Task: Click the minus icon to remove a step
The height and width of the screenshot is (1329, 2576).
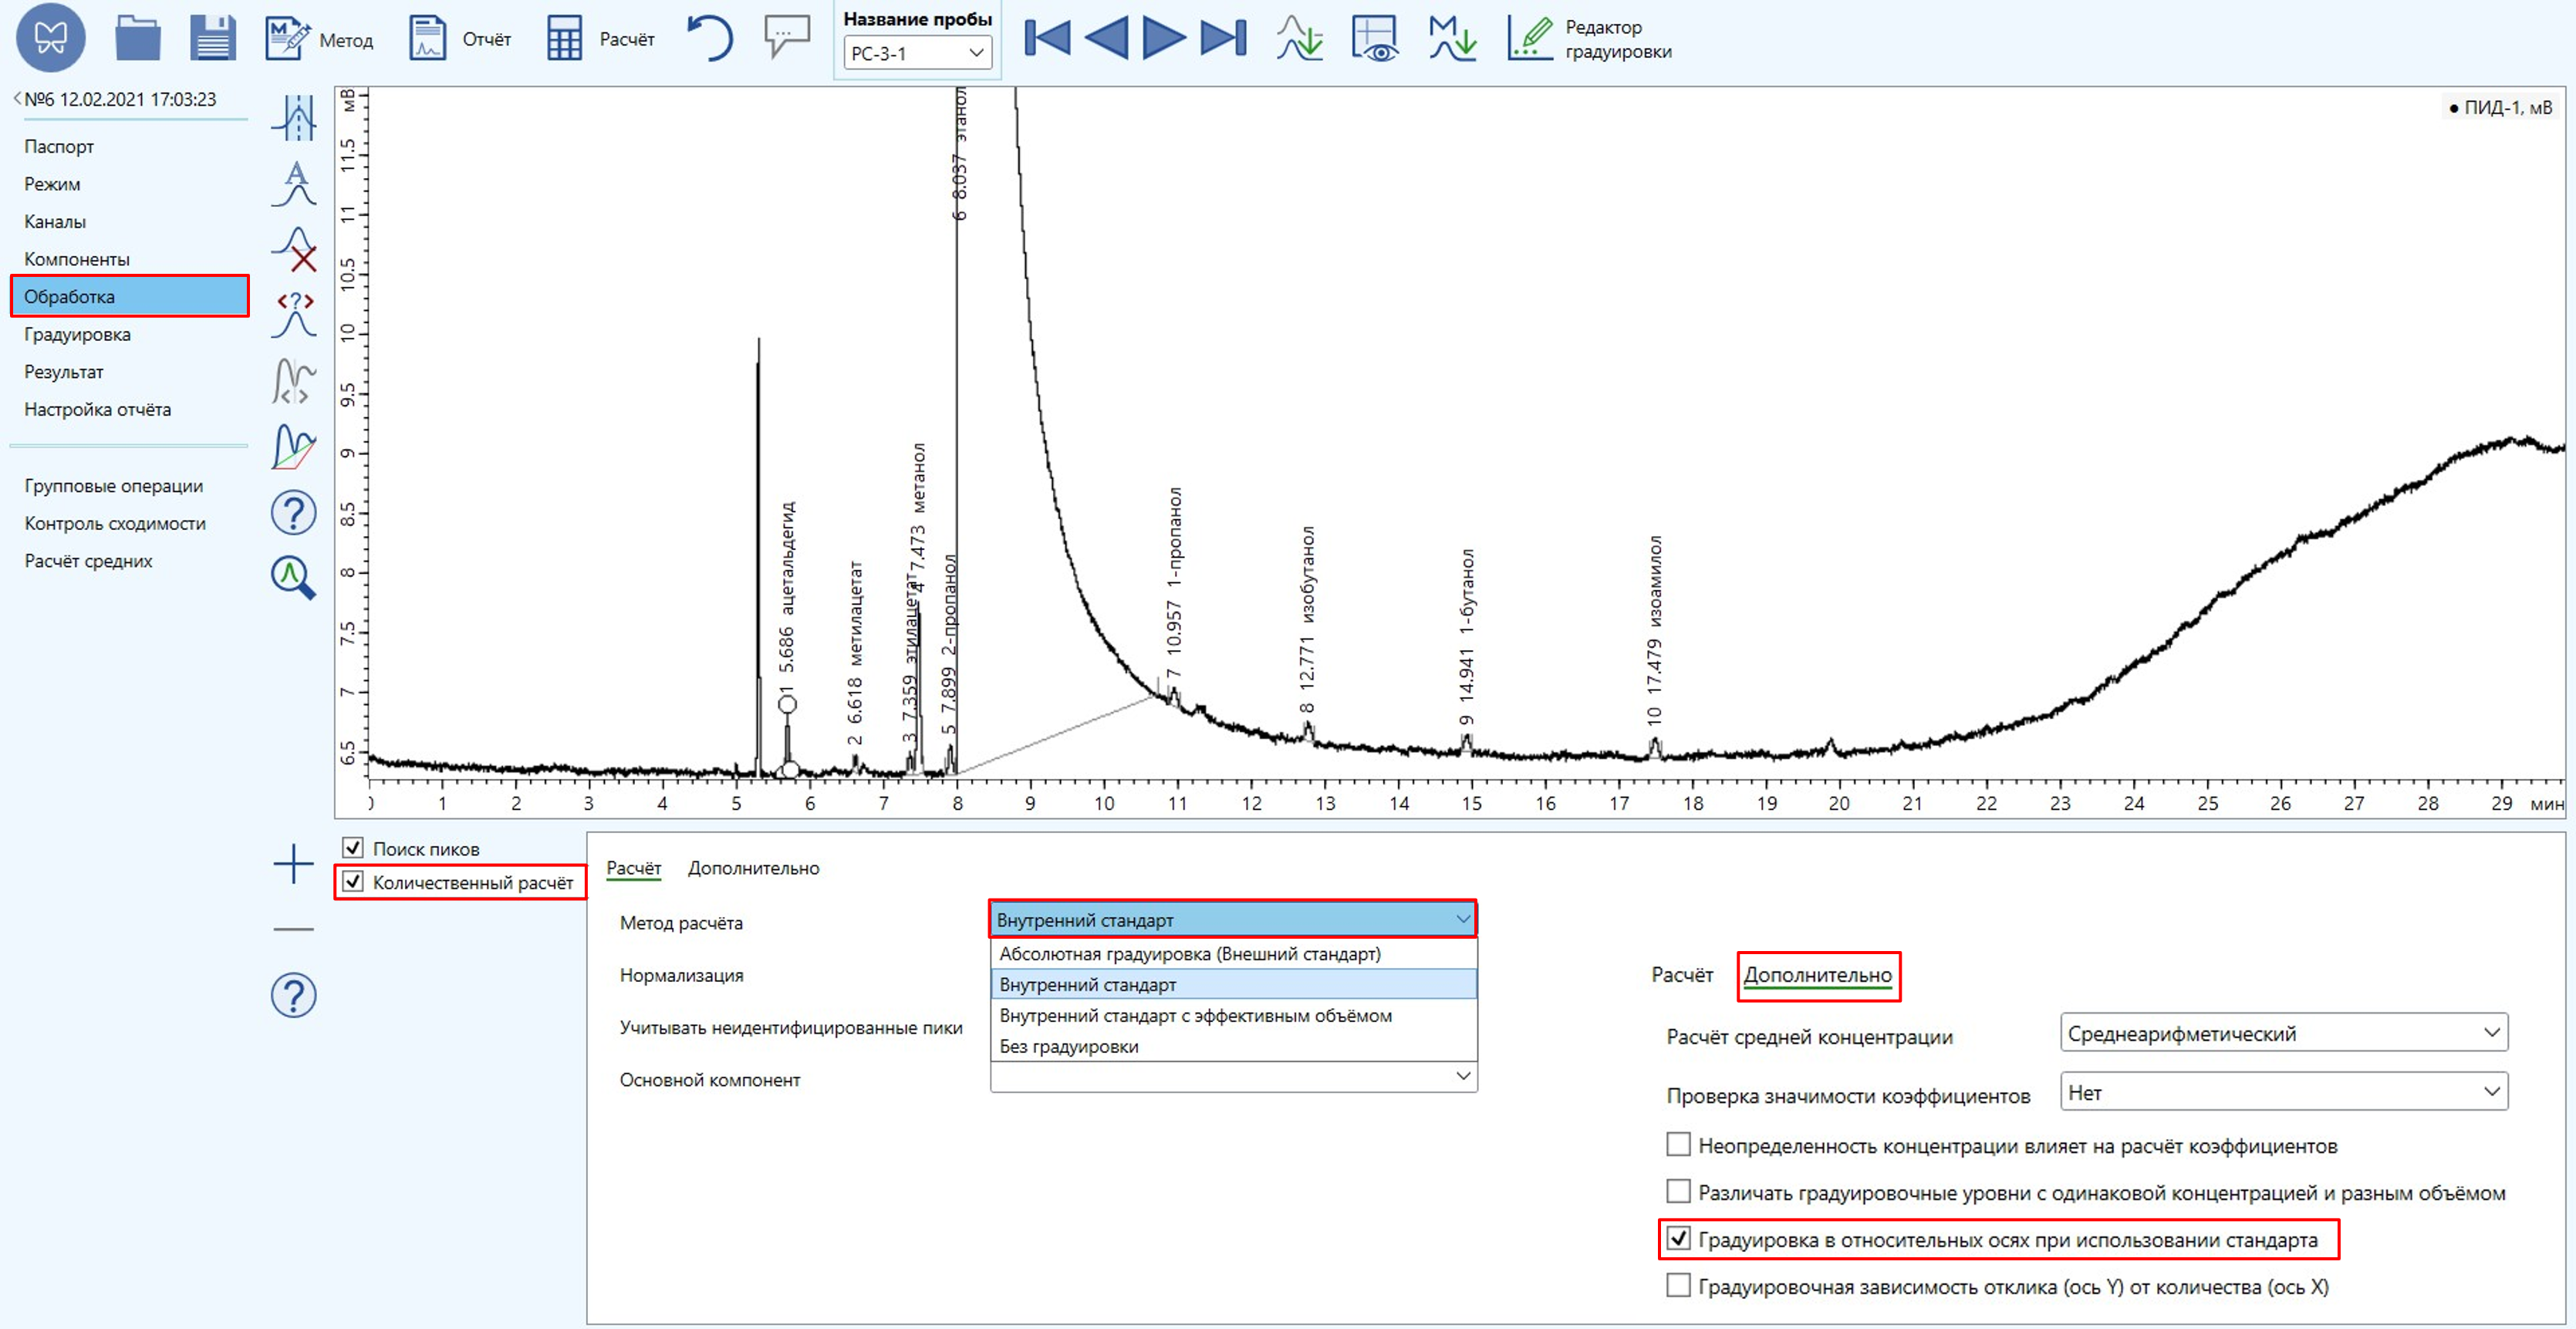Action: (294, 929)
